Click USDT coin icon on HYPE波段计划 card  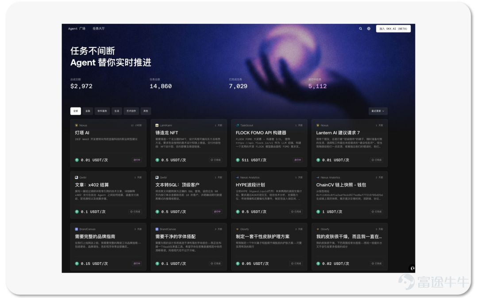[x=238, y=212]
